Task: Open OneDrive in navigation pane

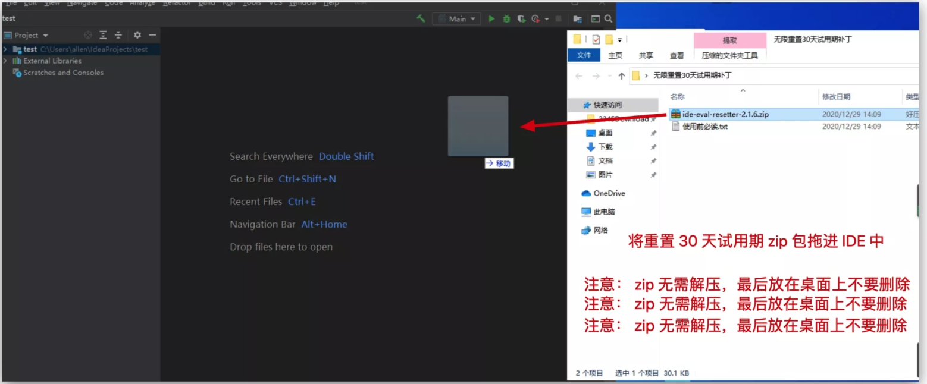Action: tap(609, 193)
